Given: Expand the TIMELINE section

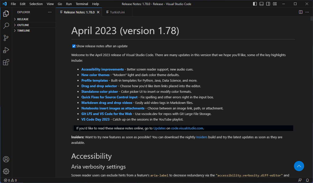Looking at the screenshot, I should [23, 31].
